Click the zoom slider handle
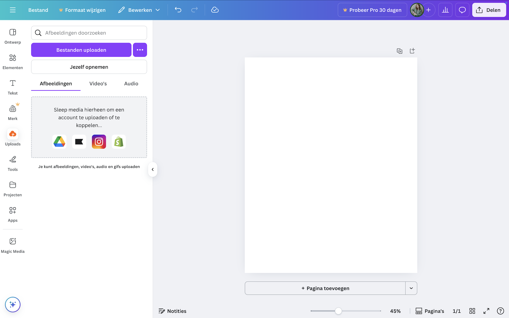The height and width of the screenshot is (318, 509). [x=338, y=311]
